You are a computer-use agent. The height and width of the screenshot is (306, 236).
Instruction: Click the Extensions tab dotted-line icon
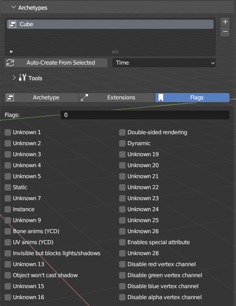[84, 98]
